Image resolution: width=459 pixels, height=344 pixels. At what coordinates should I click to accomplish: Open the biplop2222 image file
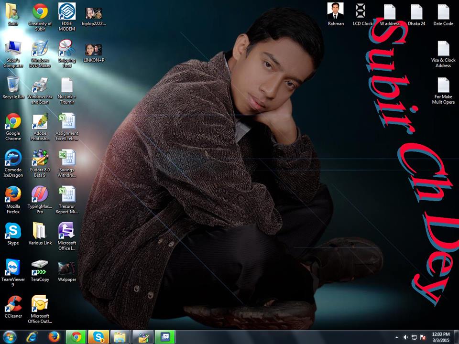pos(94,16)
